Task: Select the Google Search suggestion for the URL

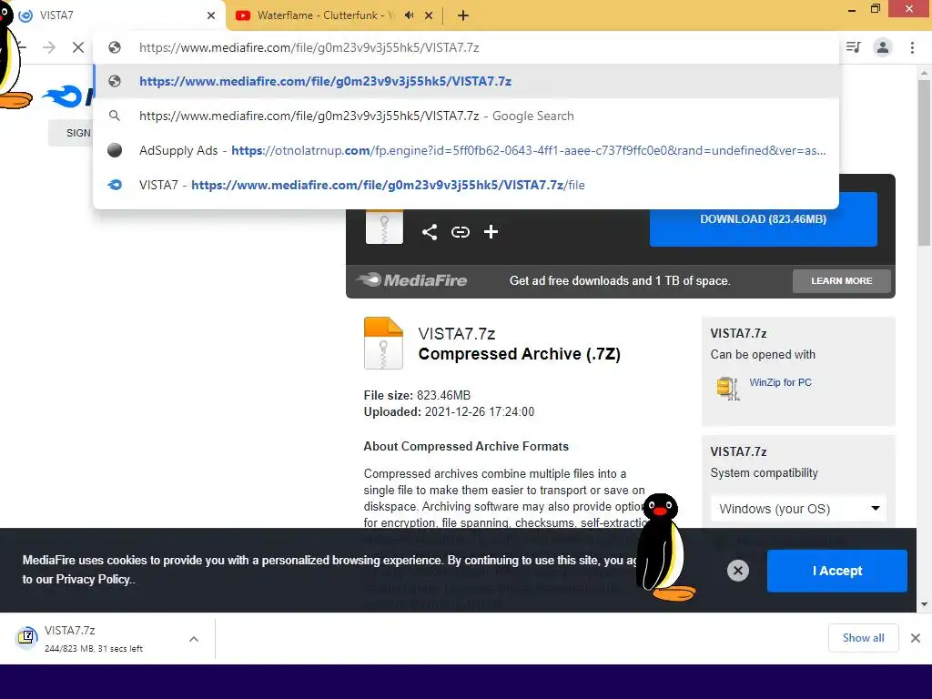Action: pyautogui.click(x=467, y=116)
